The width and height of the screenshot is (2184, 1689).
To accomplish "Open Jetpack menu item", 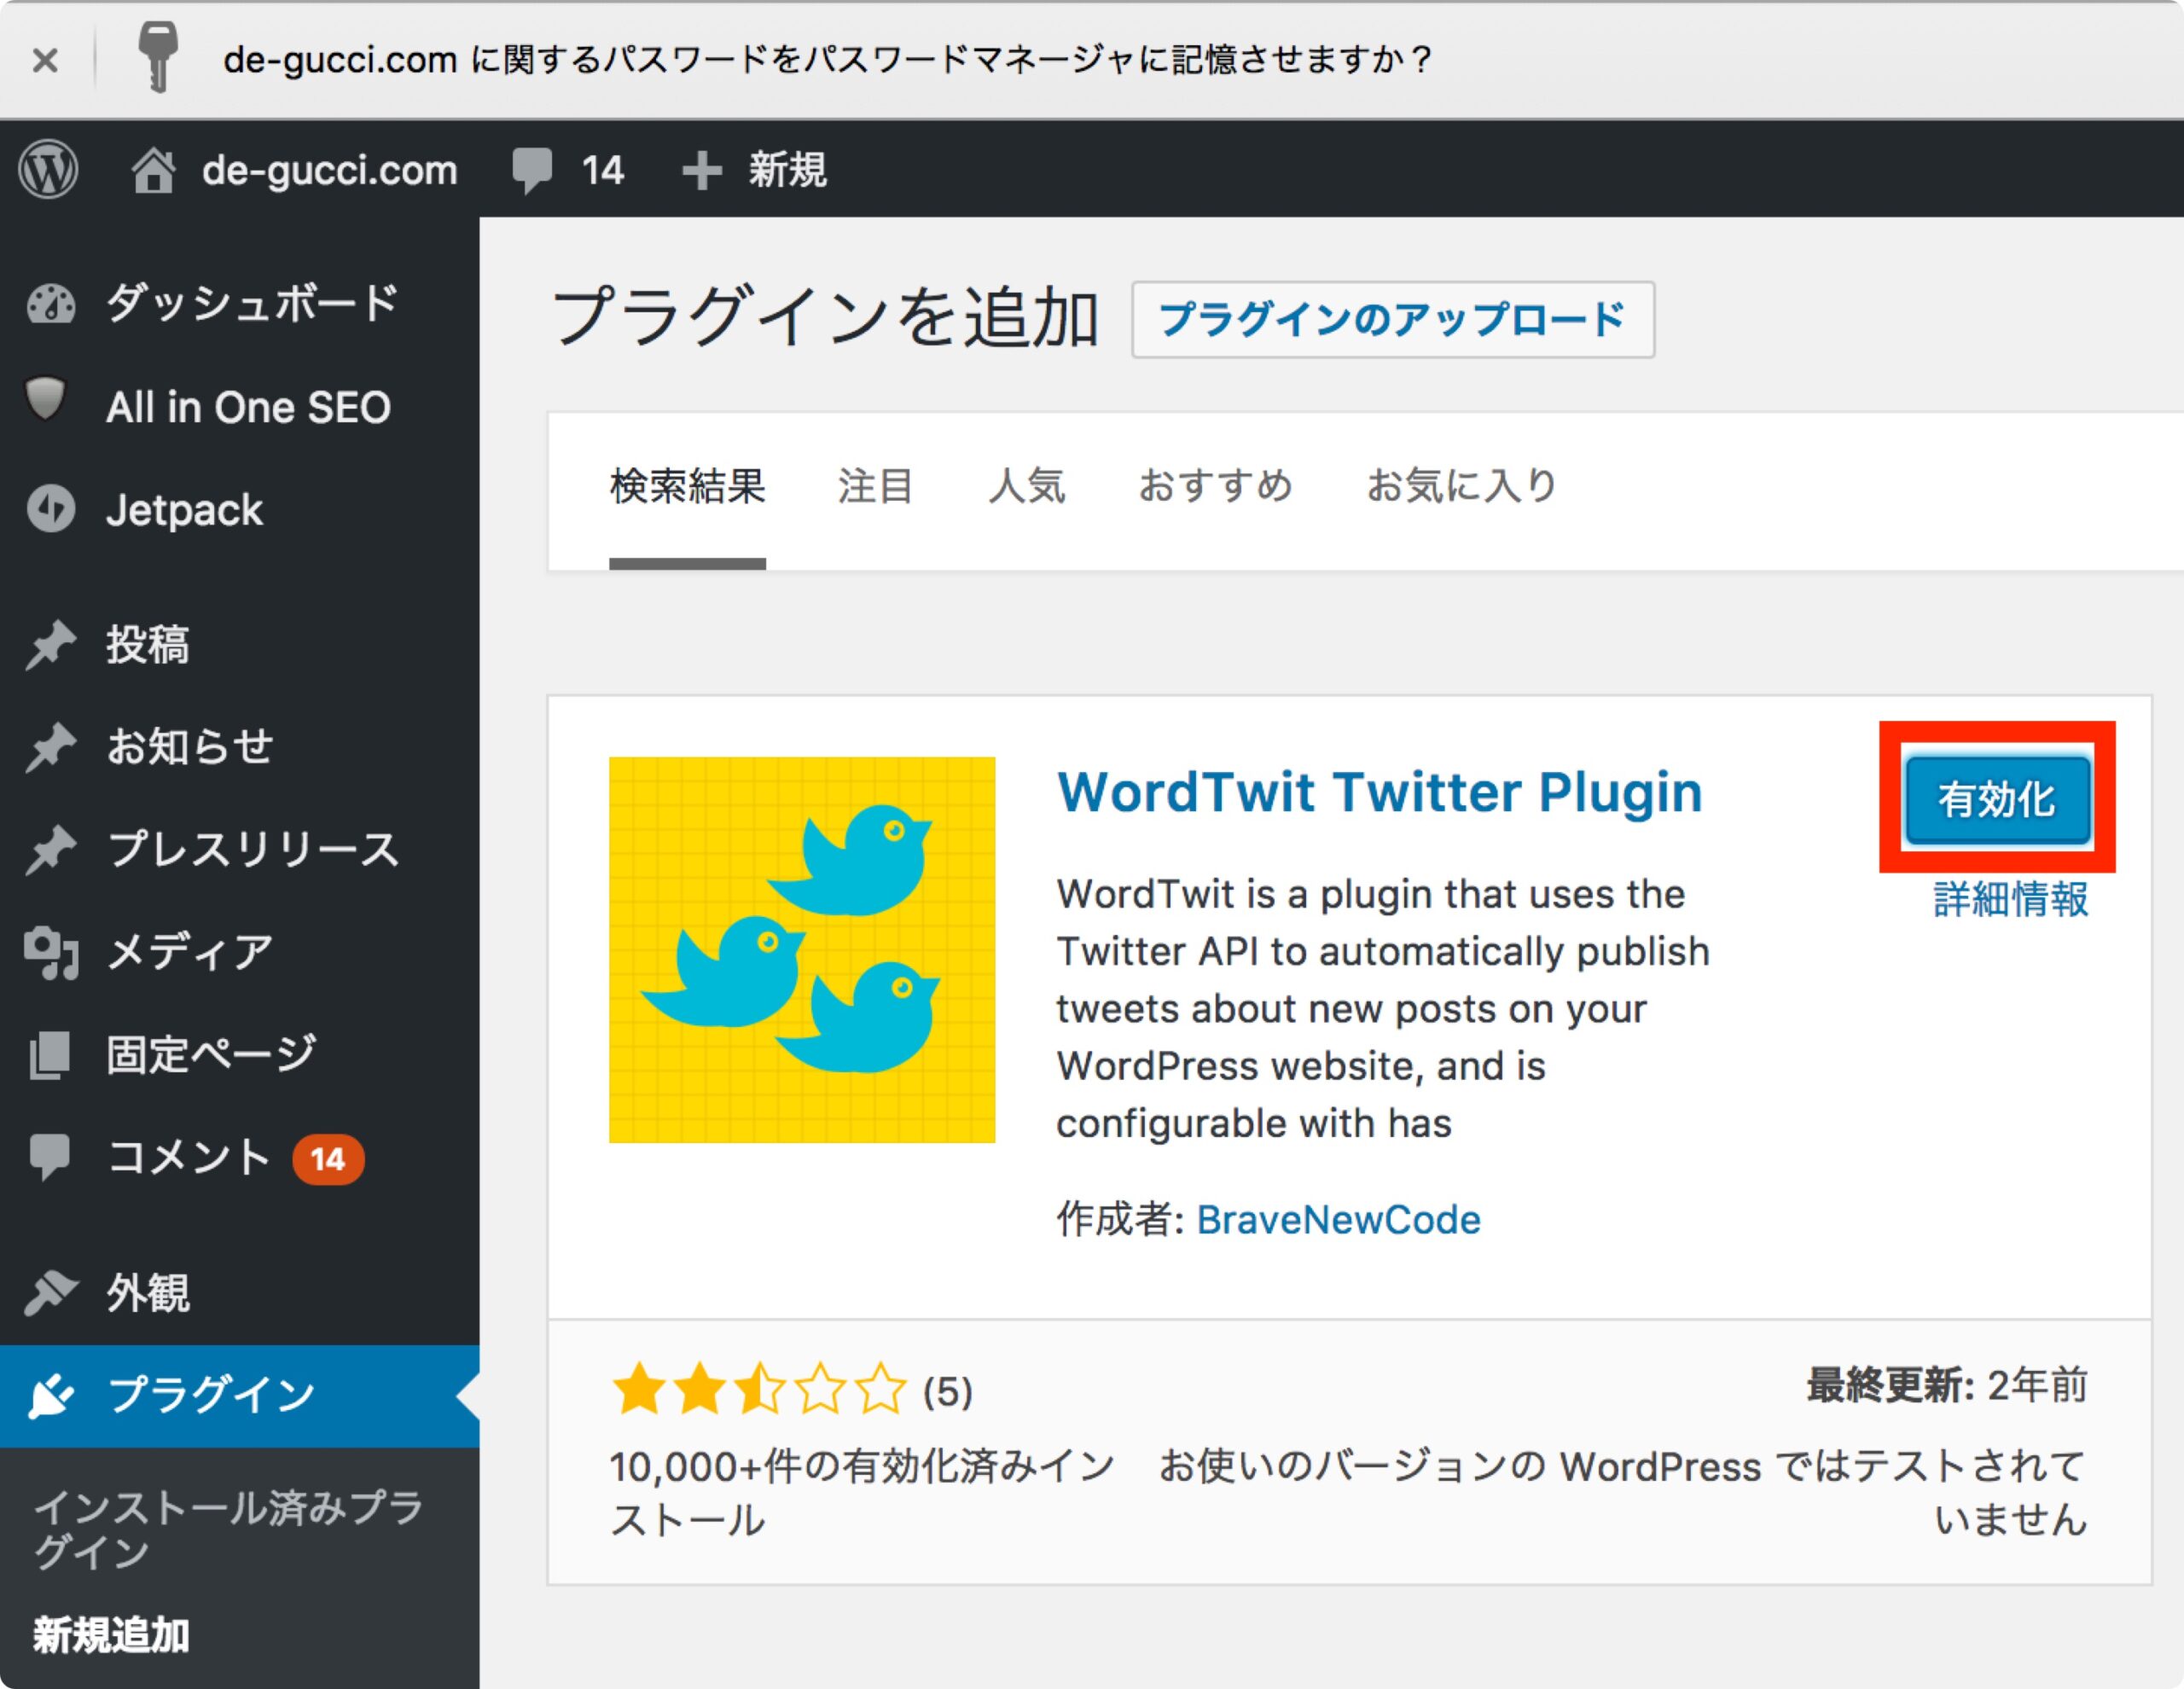I will (x=185, y=510).
